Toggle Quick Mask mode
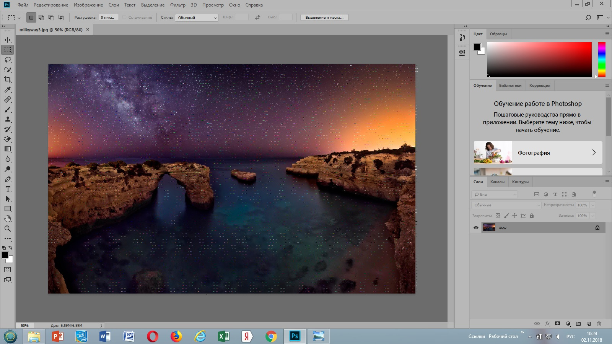Screen dimensions: 612x344 coord(7,269)
